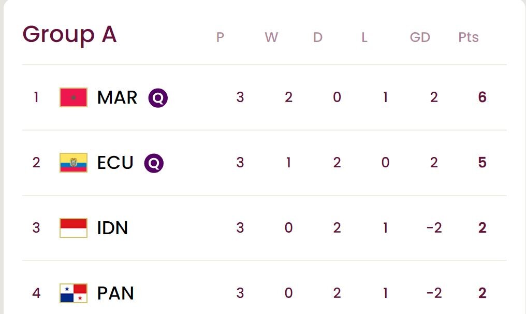Image resolution: width=526 pixels, height=314 pixels.
Task: Open the MAR team link
Action: tap(118, 97)
